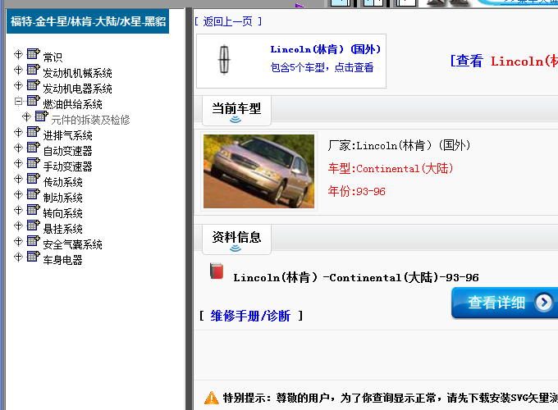Click the 年份:93-96 text
Image resolution: width=558 pixels, height=410 pixels.
pos(357,191)
